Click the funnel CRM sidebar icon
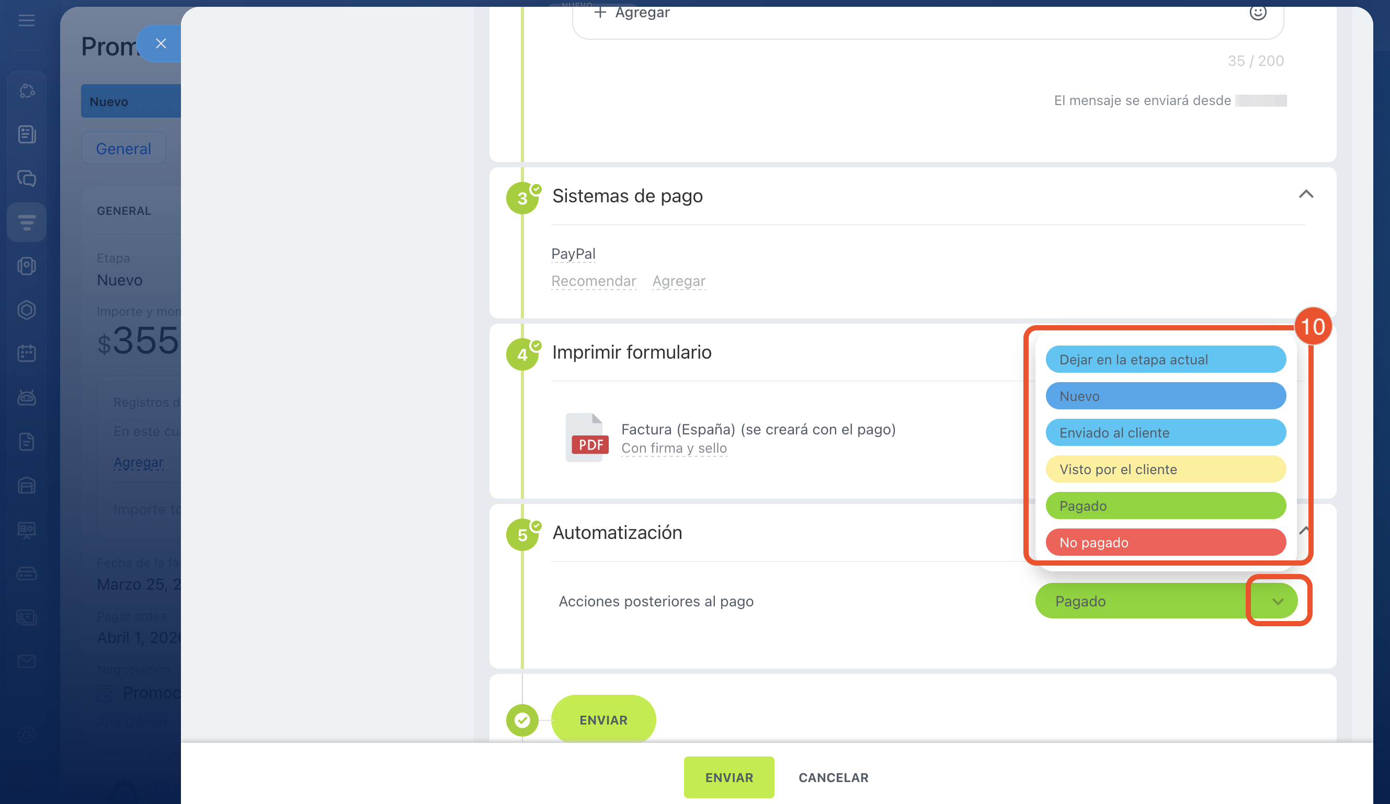The image size is (1390, 804). point(27,222)
